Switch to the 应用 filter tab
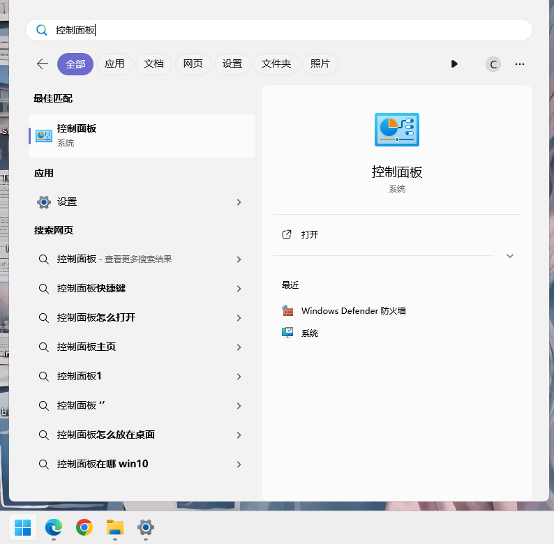The height and width of the screenshot is (544, 554). coord(114,64)
